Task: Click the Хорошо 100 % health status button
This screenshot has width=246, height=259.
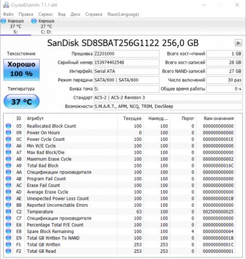Action: click(x=22, y=70)
